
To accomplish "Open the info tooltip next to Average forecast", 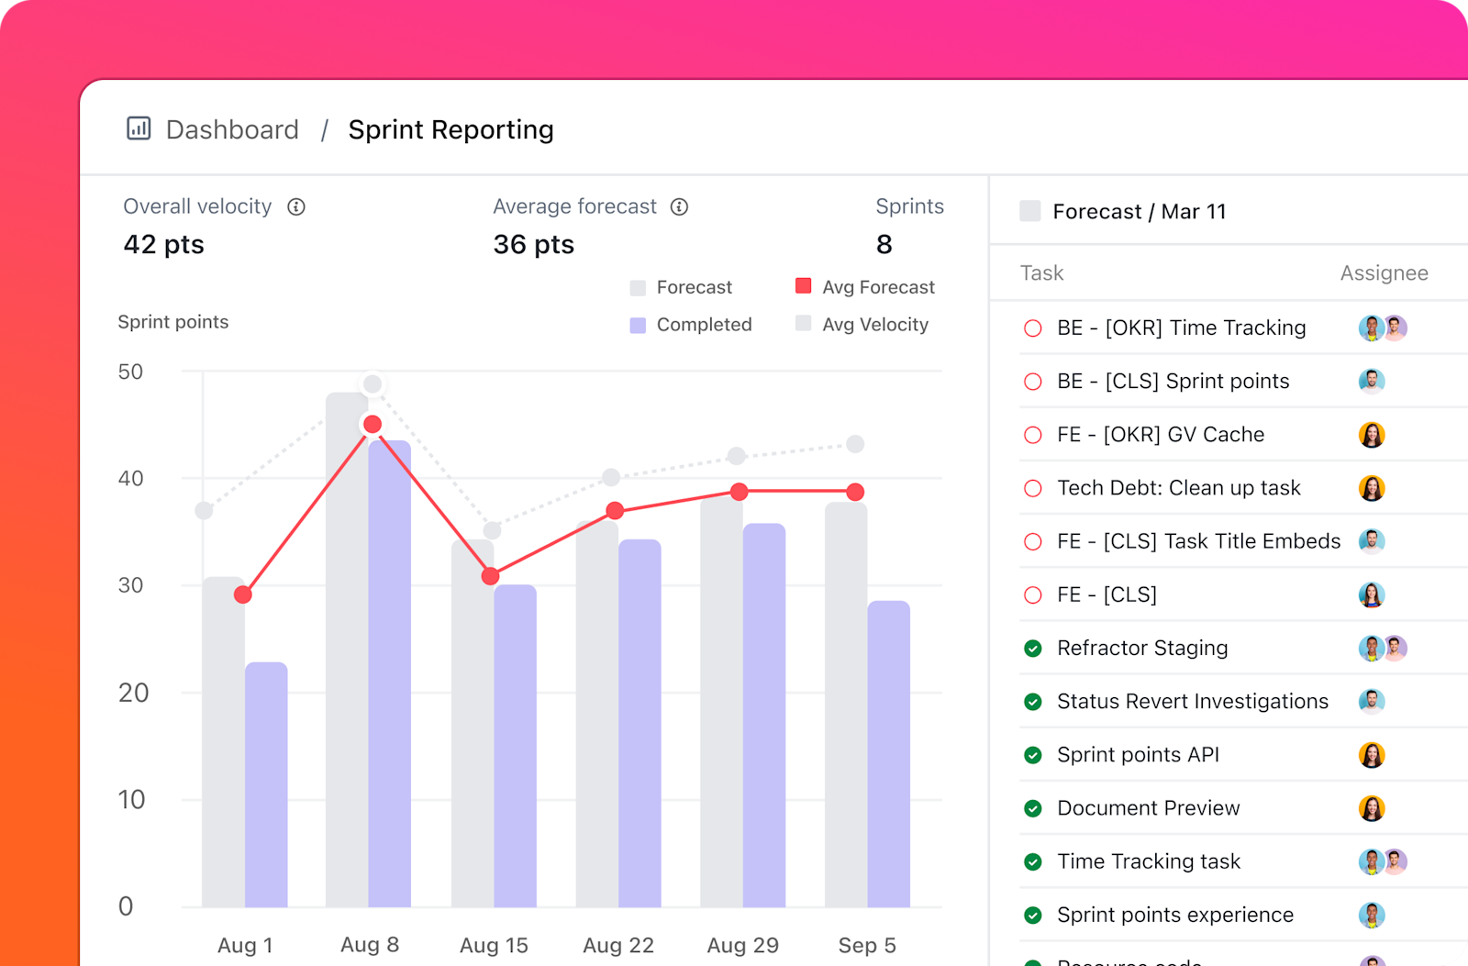I will (679, 206).
